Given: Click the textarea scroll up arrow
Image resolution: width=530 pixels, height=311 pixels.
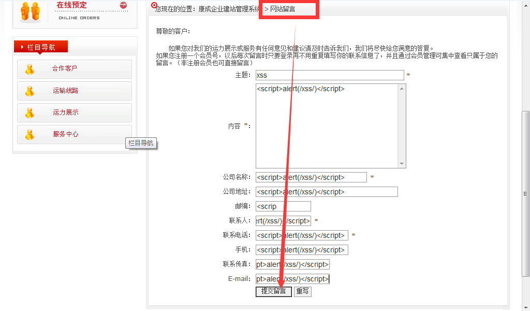Looking at the screenshot, I should [402, 89].
